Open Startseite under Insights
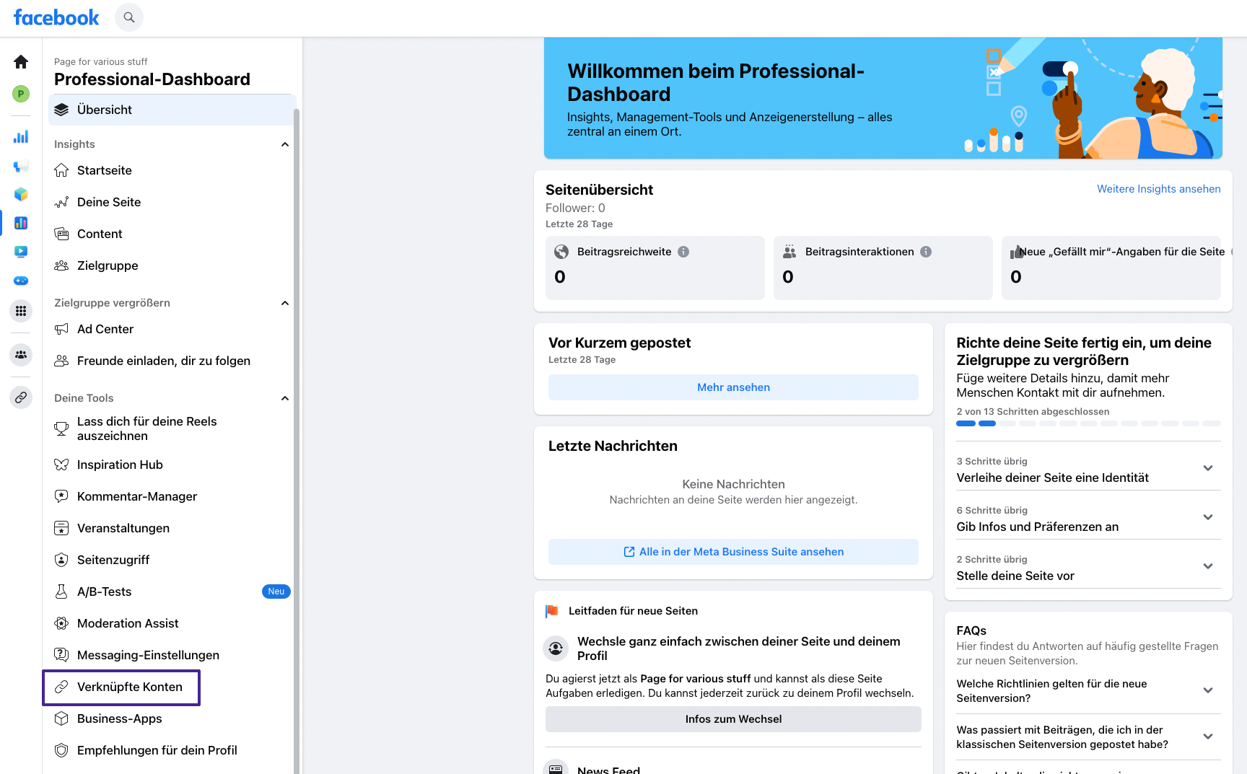This screenshot has width=1247, height=774. 171,170
